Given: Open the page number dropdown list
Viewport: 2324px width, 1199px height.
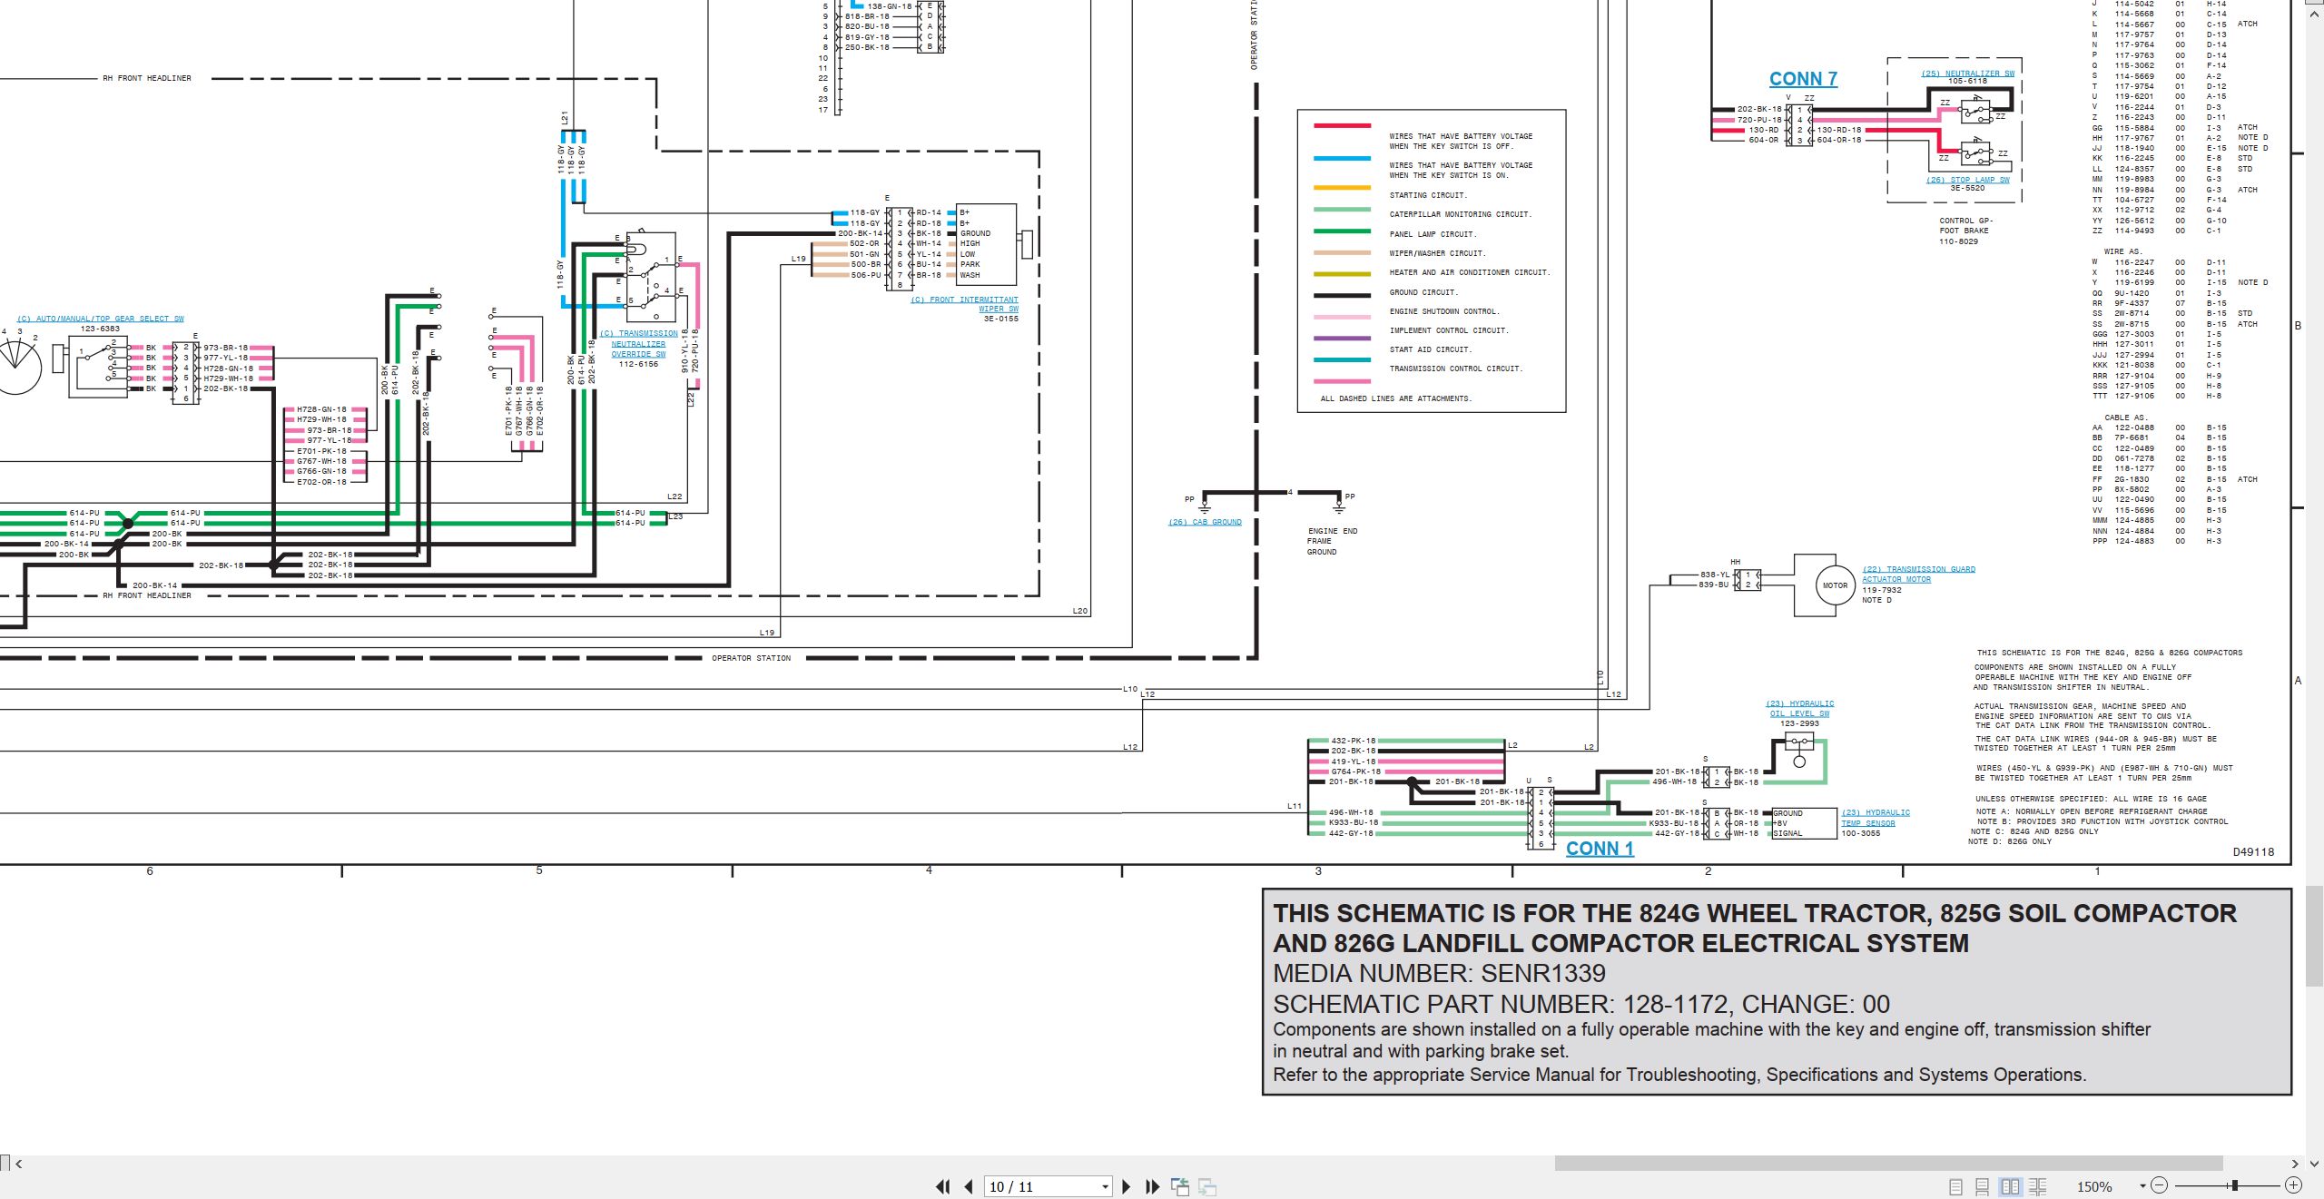Looking at the screenshot, I should [x=1105, y=1187].
